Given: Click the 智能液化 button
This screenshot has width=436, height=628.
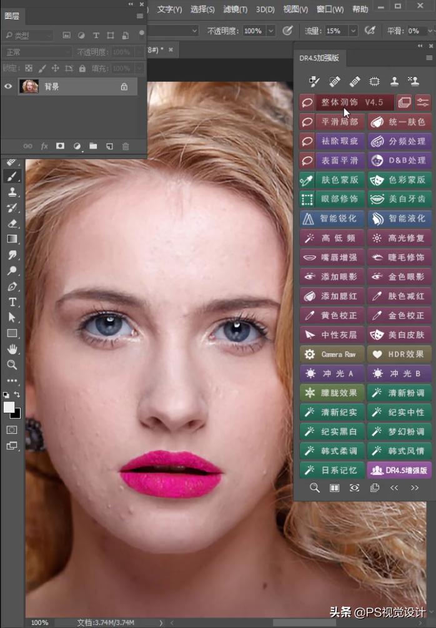Looking at the screenshot, I should [x=399, y=218].
